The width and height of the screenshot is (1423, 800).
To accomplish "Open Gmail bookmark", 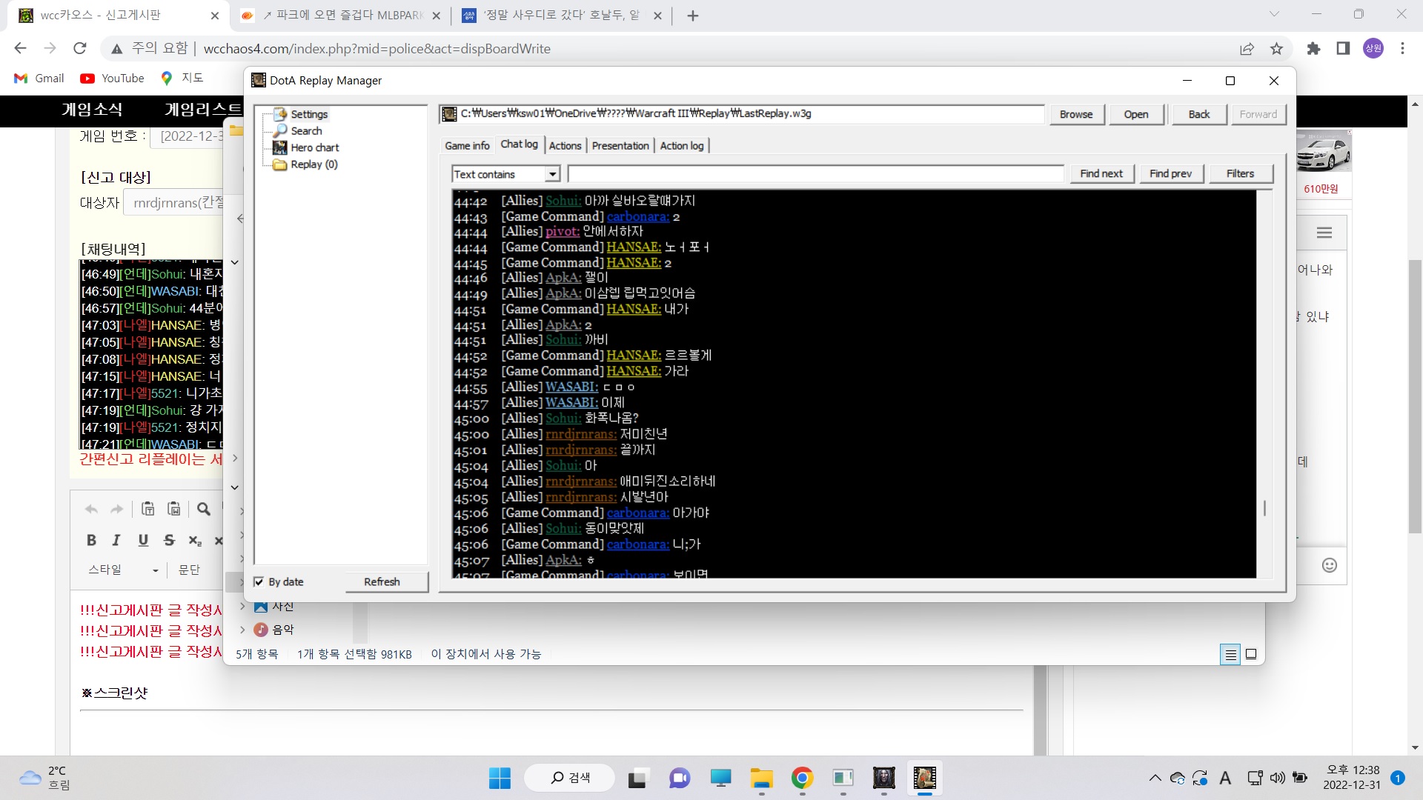I will point(40,79).
